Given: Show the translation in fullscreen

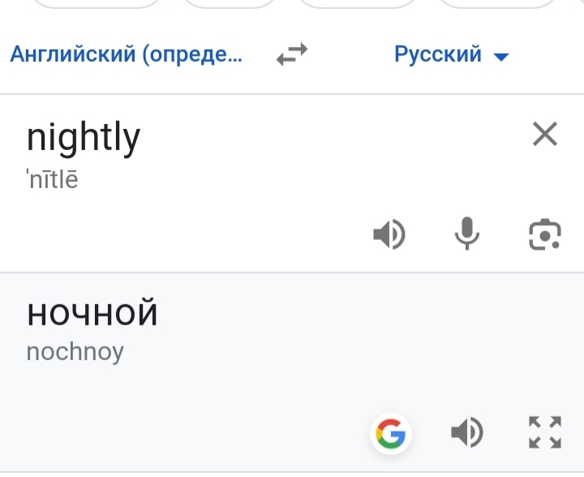Looking at the screenshot, I should point(544,433).
